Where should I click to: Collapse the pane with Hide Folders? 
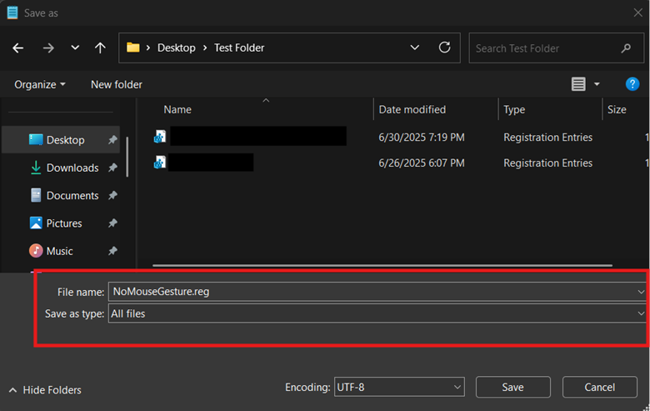coord(45,390)
